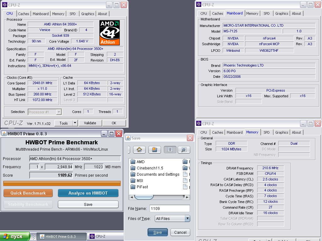
Task: Click the HWBOT Prime window title icon
Action: (x=4, y=134)
